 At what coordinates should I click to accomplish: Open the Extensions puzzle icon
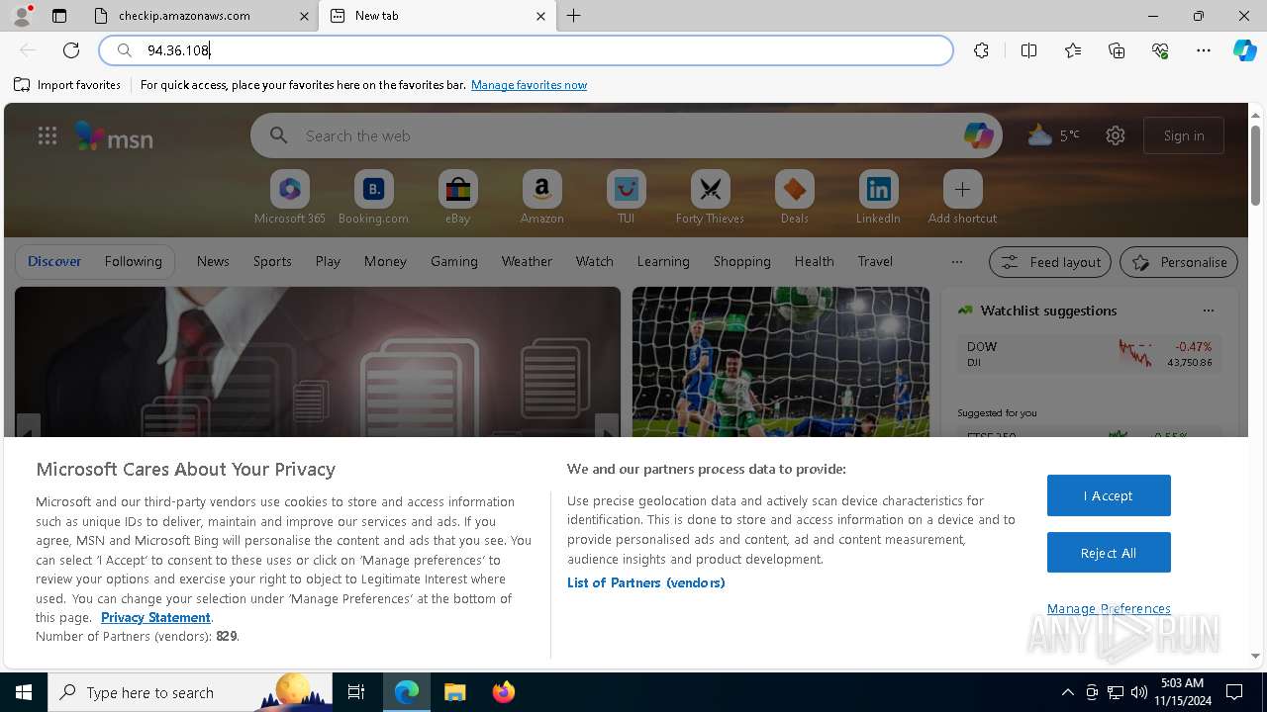coord(981,50)
